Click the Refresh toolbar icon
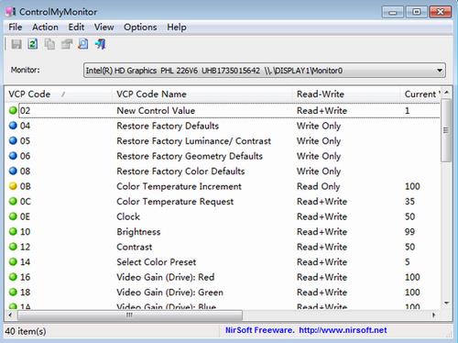458x343 pixels. 33,44
